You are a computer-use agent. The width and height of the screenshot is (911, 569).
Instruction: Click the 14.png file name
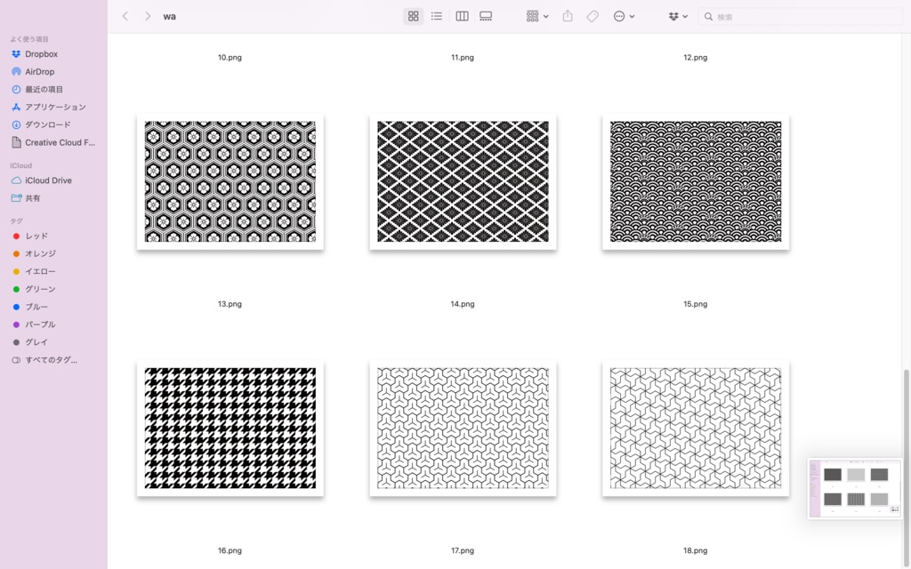point(463,304)
